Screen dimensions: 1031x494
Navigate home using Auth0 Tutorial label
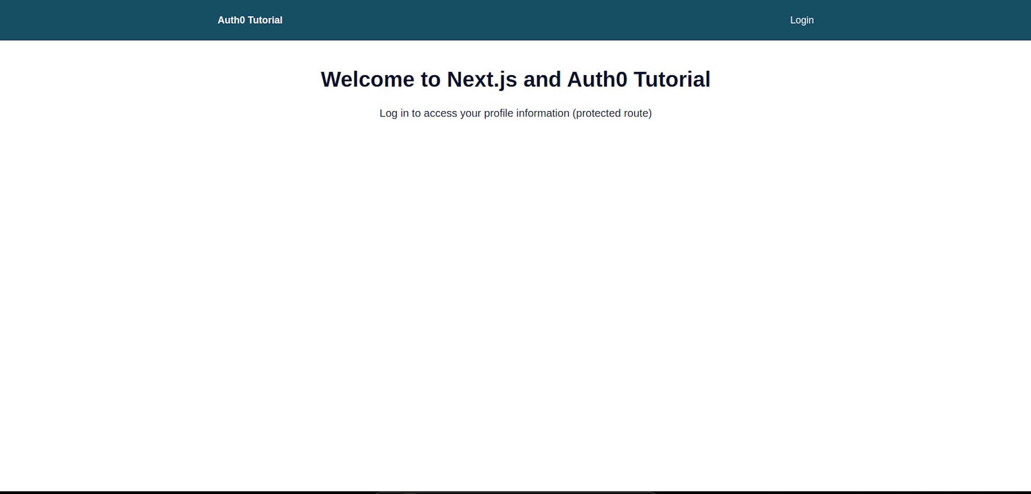coord(249,20)
